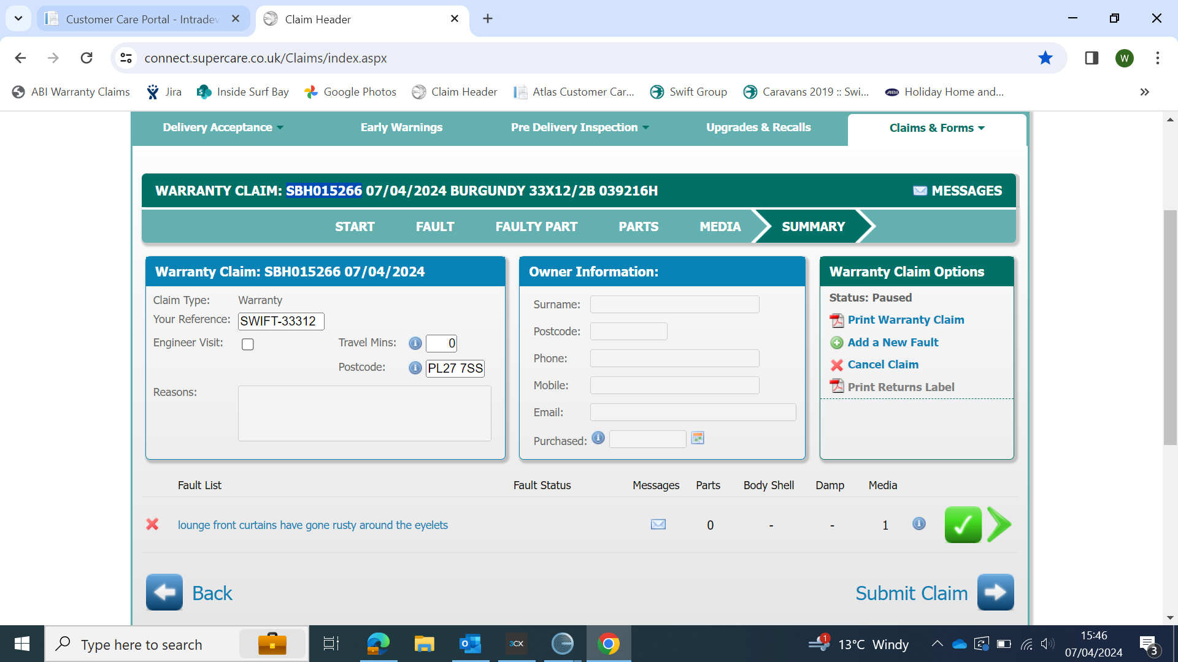
Task: Click the Postcode info icon
Action: pos(415,368)
